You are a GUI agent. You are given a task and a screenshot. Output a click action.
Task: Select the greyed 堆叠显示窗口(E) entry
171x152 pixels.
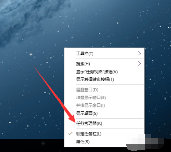point(104,98)
